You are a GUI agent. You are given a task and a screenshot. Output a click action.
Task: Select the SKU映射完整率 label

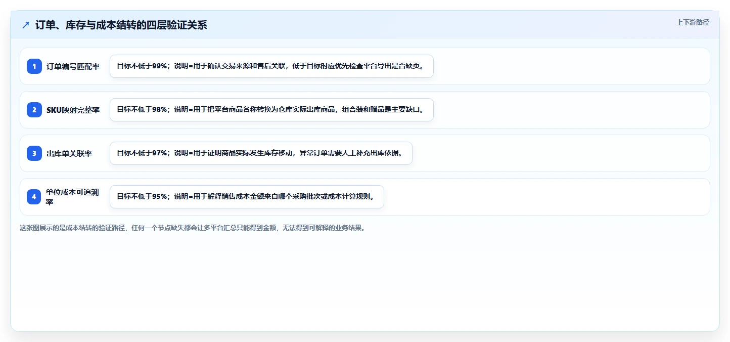click(x=73, y=110)
